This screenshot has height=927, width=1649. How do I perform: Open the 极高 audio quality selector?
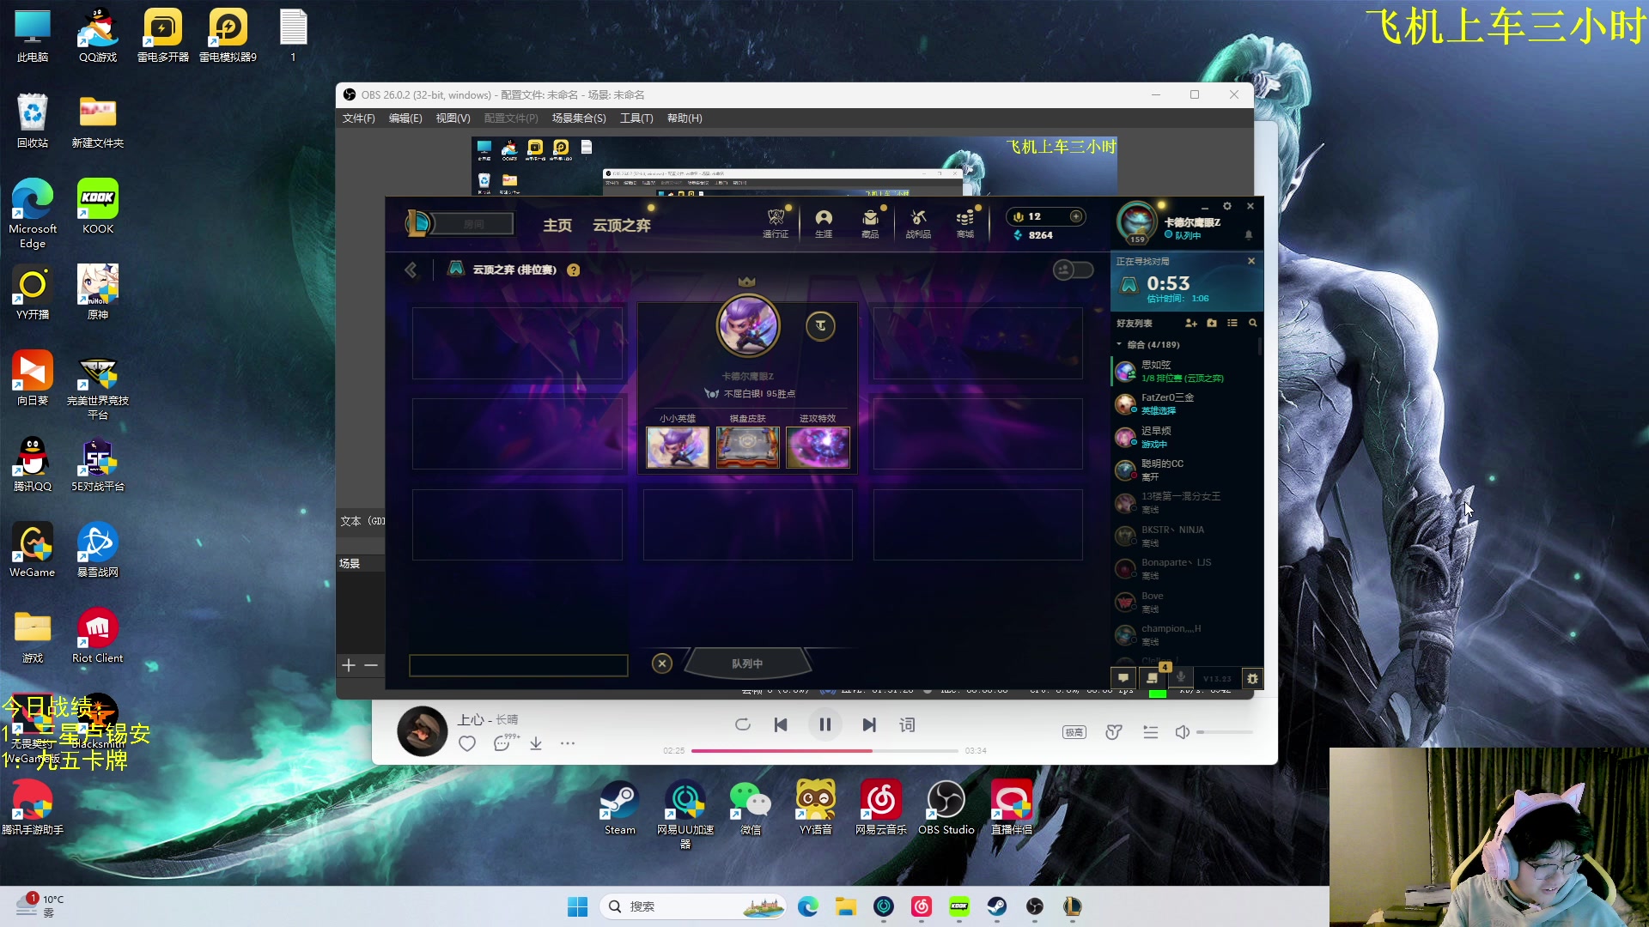coord(1074,733)
